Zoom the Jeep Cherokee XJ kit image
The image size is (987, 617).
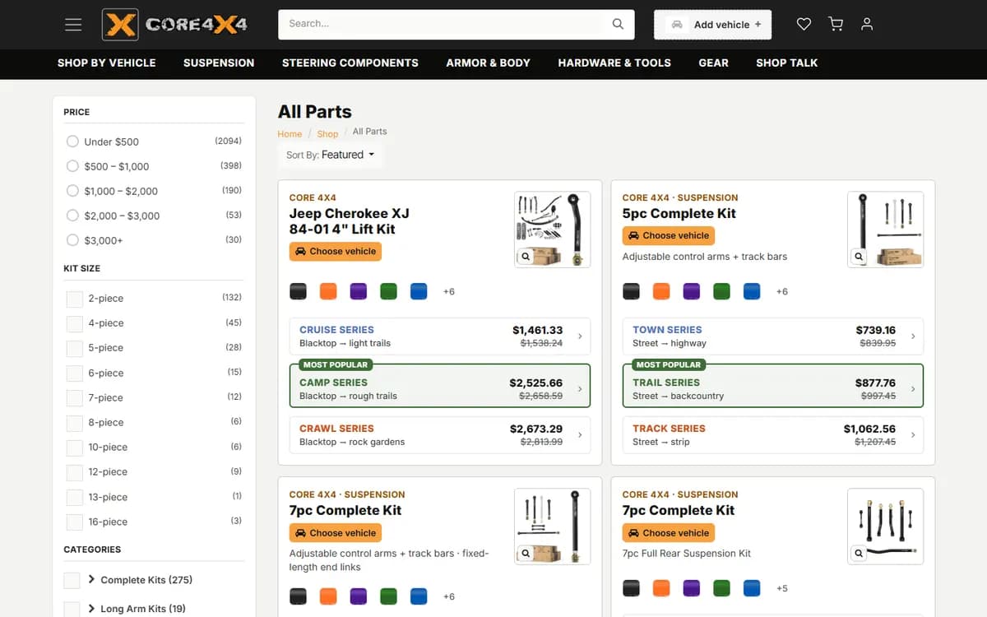coord(526,257)
